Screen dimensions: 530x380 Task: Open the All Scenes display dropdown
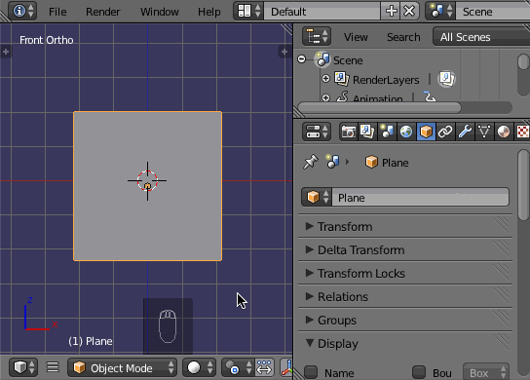(481, 36)
